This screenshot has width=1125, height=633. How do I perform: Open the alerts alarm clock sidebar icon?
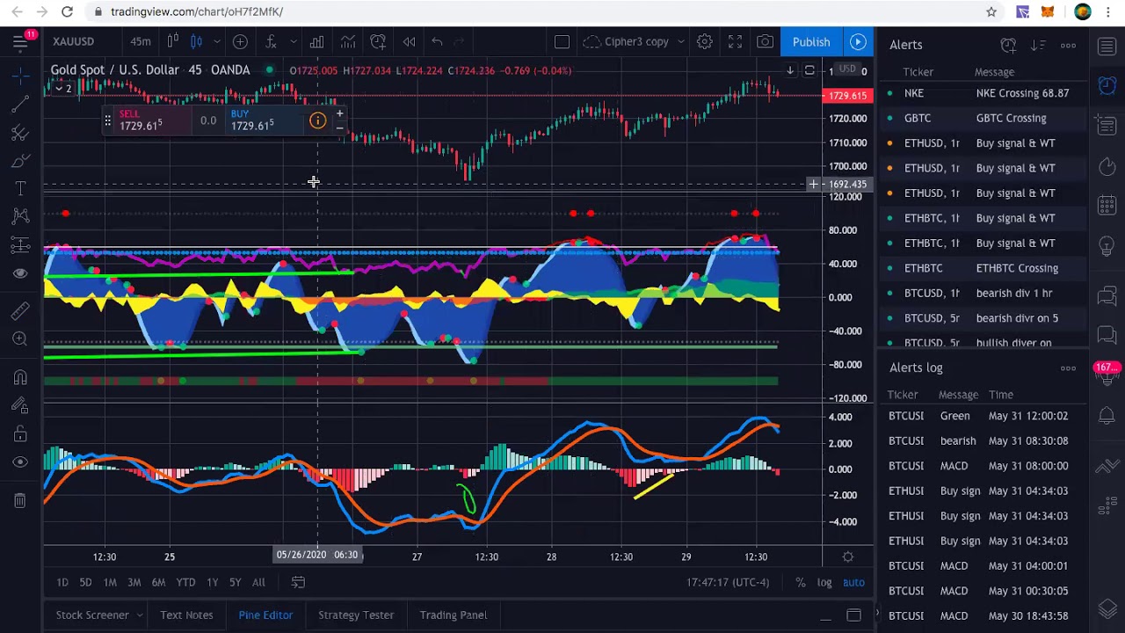point(1107,85)
